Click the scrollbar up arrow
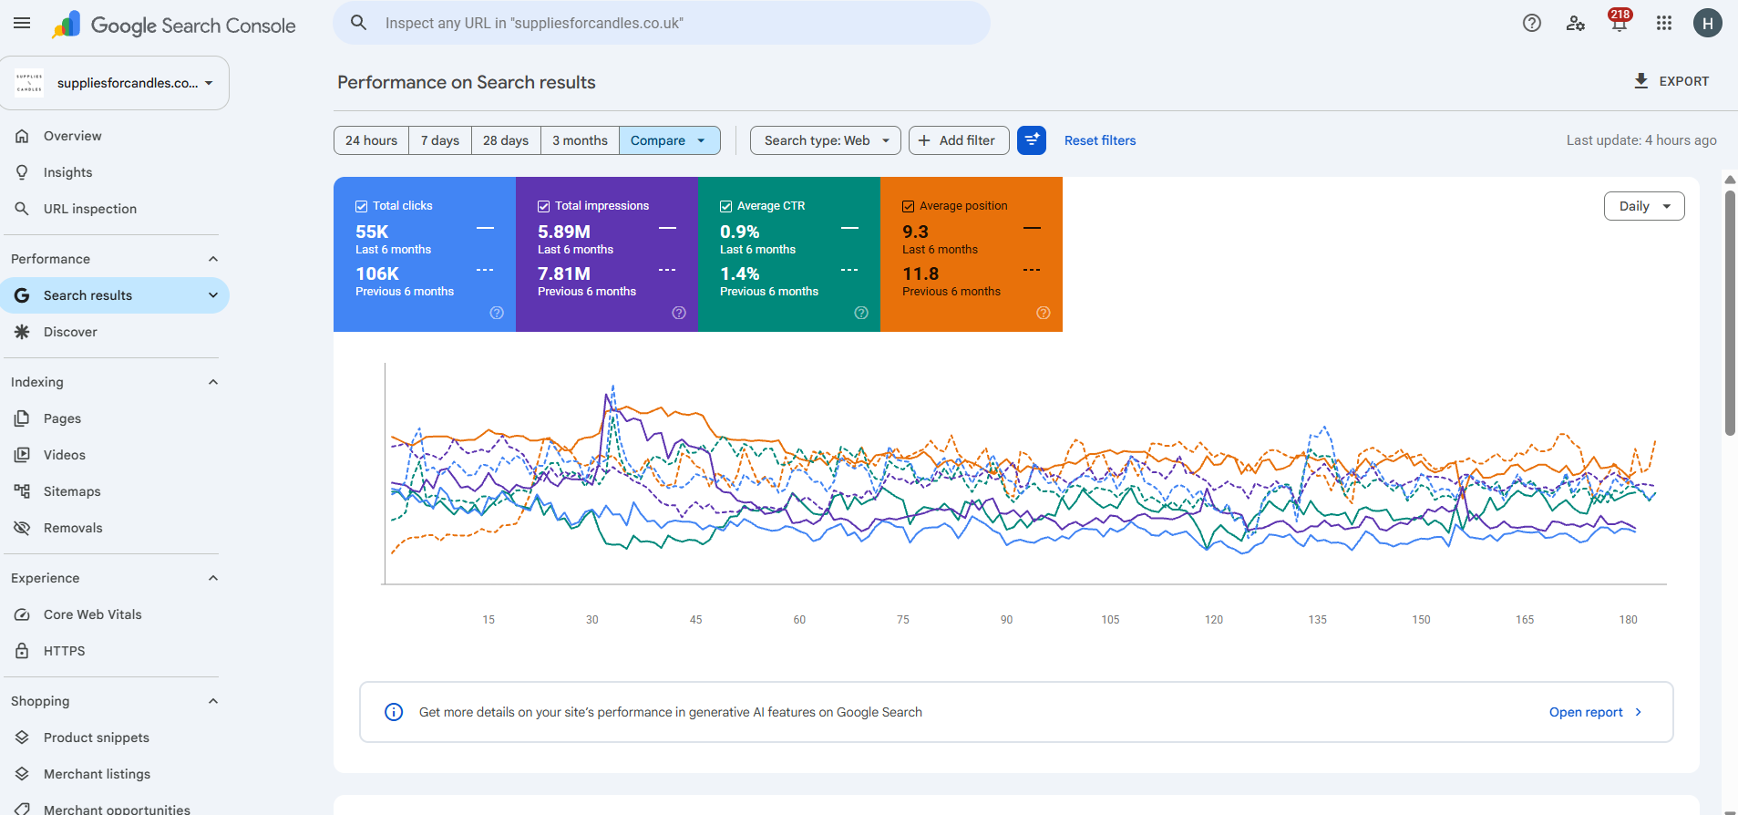Image resolution: width=1738 pixels, height=815 pixels. [1730, 180]
